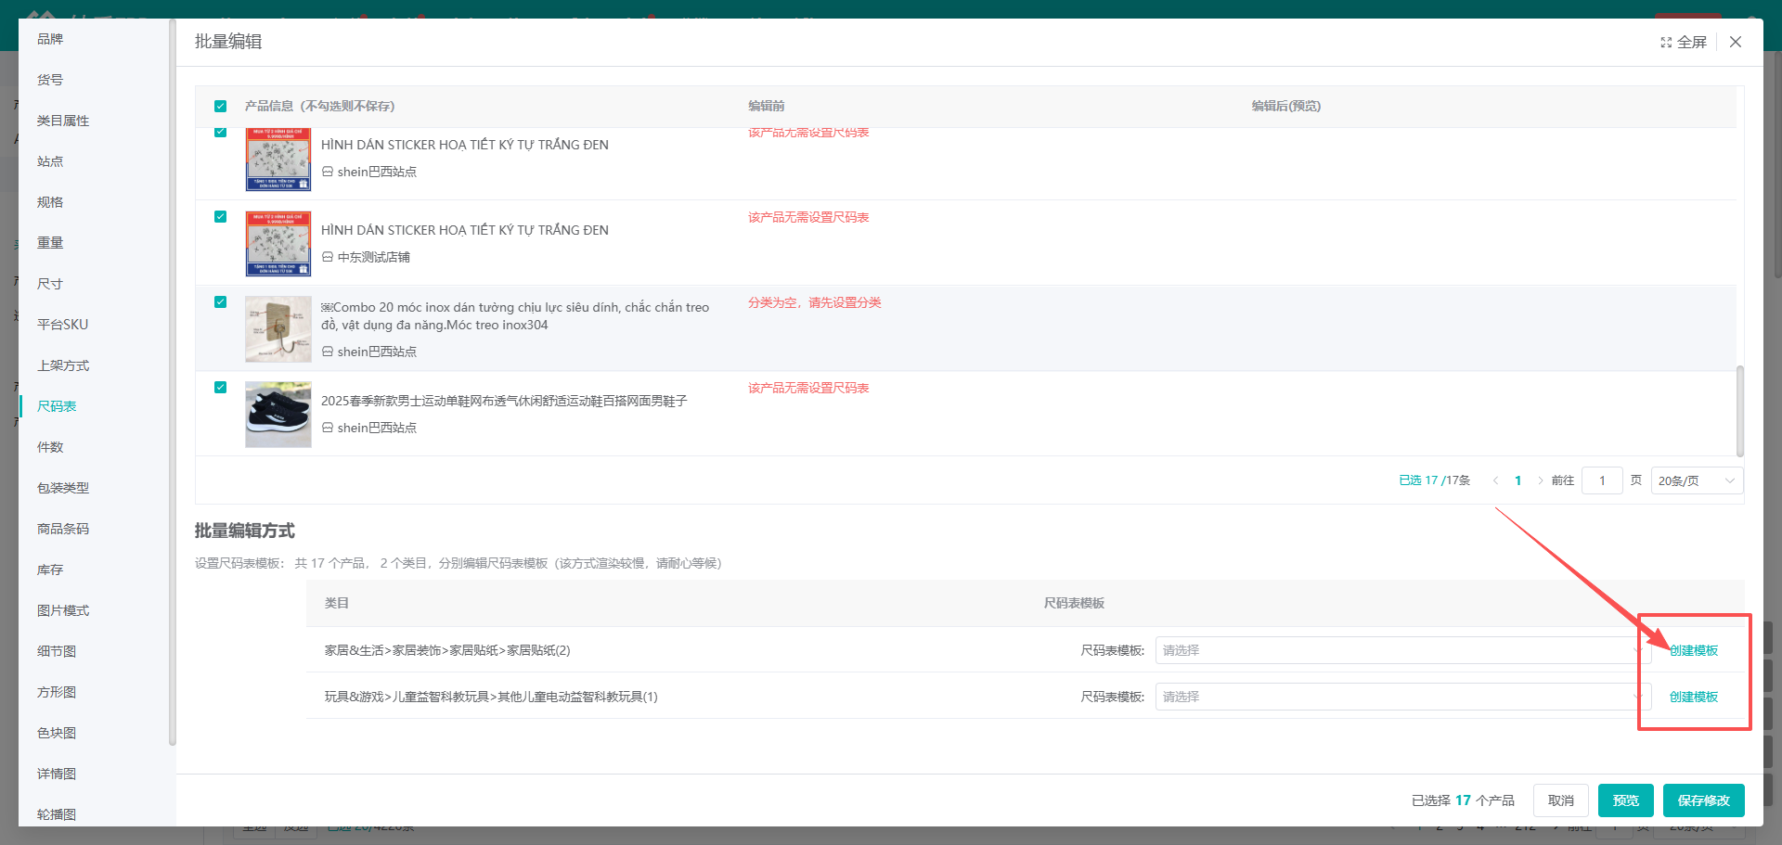Screen dimensions: 1782x845
Task: Click store icon beside the shoe product's shein巴西站点
Action: click(x=328, y=428)
